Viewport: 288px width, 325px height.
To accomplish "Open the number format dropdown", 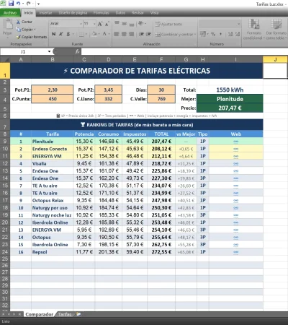I will pos(238,24).
